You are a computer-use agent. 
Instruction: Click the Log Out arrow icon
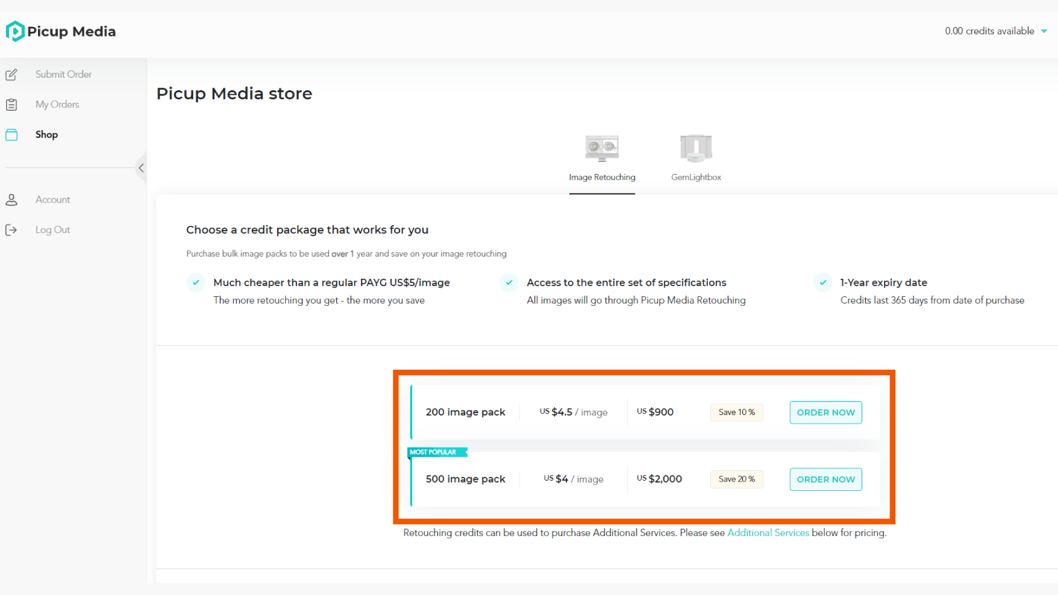coord(12,230)
